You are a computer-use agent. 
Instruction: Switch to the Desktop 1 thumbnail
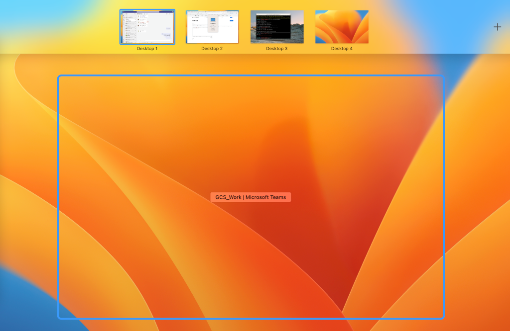147,27
